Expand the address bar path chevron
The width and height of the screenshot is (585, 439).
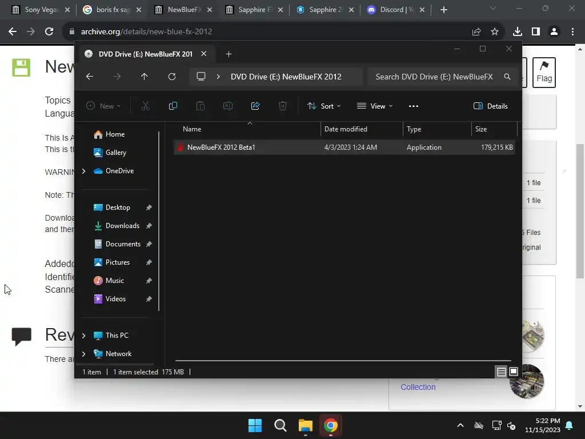click(x=218, y=77)
